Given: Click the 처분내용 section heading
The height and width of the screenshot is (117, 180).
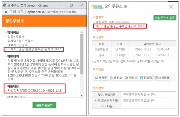Looking at the screenshot, I should [x=13, y=86].
